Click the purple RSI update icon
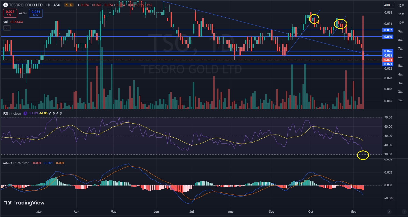The image size is (408, 217). 25,113
